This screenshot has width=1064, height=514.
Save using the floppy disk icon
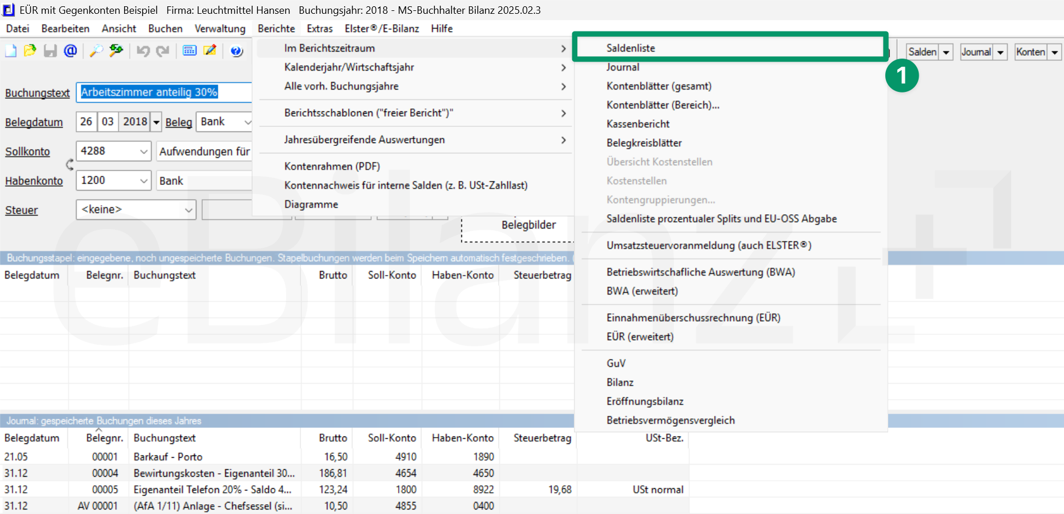click(x=51, y=51)
